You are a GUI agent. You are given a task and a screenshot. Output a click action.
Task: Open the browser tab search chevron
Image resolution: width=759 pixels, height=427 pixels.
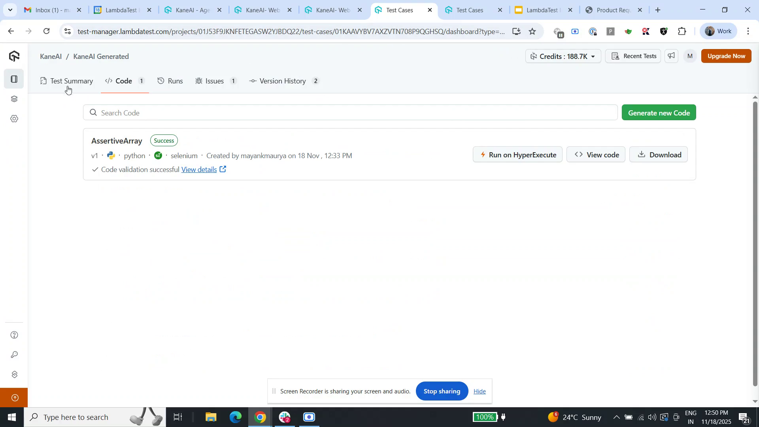coord(10,10)
